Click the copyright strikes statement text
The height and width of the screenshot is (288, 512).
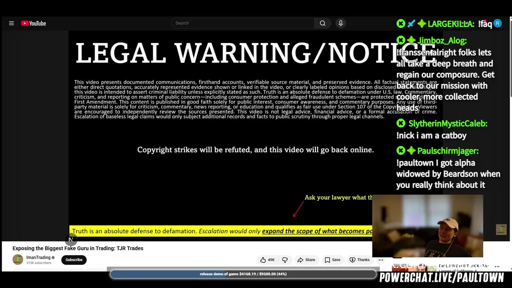coord(256,150)
